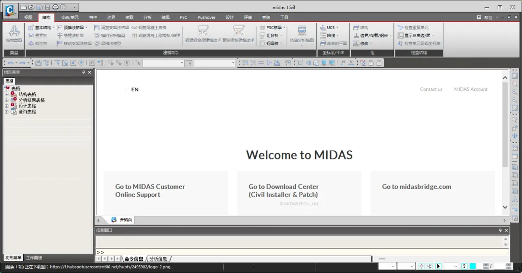Image resolution: width=522 pixels, height=273 pixels.
Task: Click the Contact us link
Action: point(431,89)
